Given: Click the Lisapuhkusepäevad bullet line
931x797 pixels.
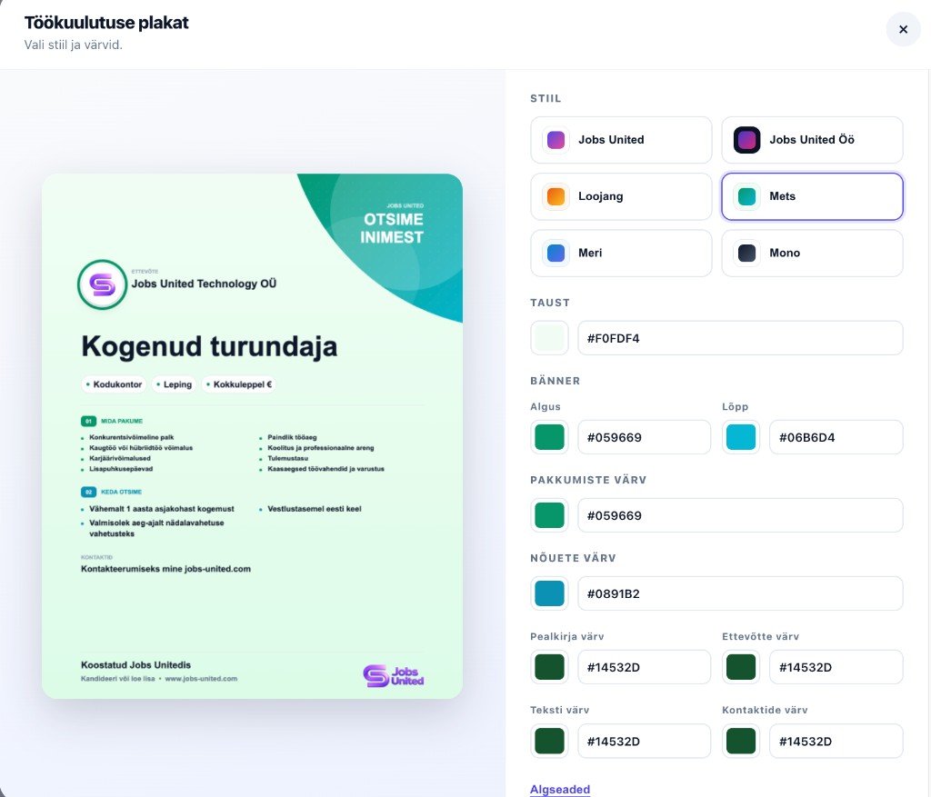Looking at the screenshot, I should (x=121, y=469).
